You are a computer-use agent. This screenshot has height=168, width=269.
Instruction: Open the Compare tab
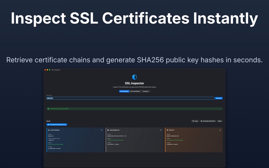pos(146,91)
